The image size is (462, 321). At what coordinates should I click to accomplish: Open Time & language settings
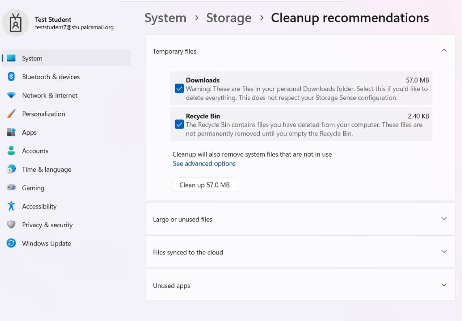coord(66,169)
